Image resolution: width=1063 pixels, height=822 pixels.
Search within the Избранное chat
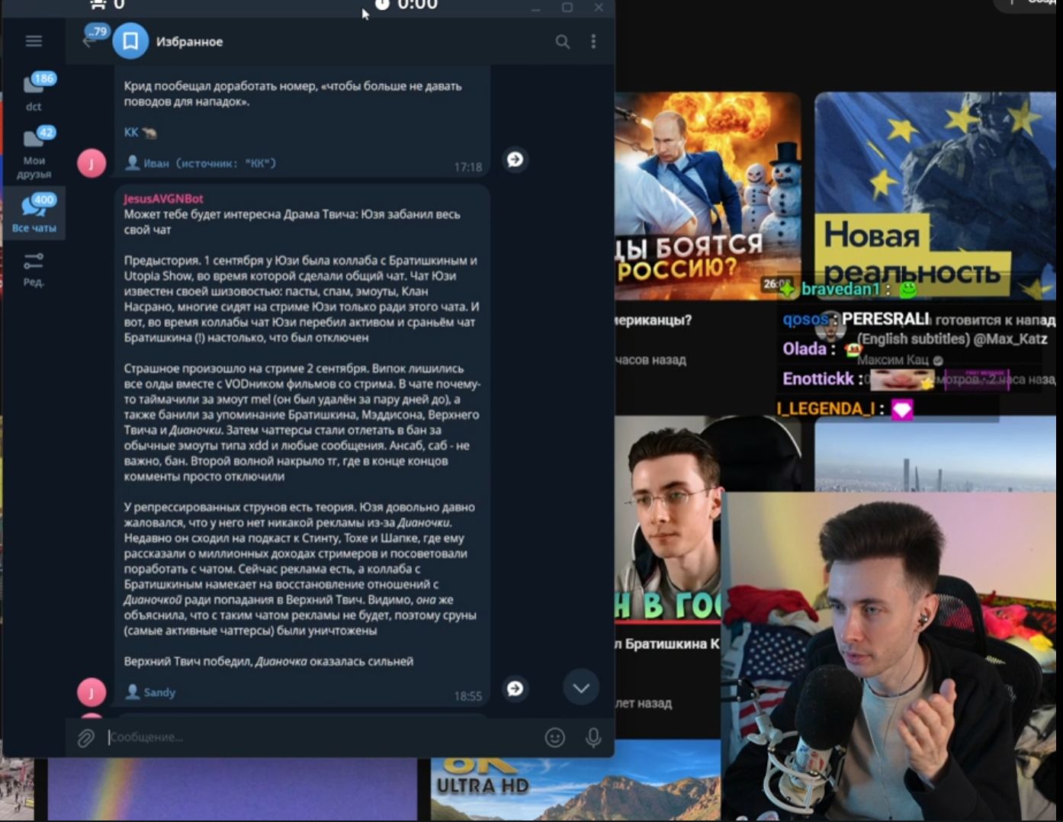562,42
